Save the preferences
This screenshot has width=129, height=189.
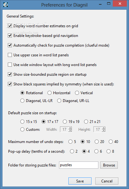pos(80,181)
